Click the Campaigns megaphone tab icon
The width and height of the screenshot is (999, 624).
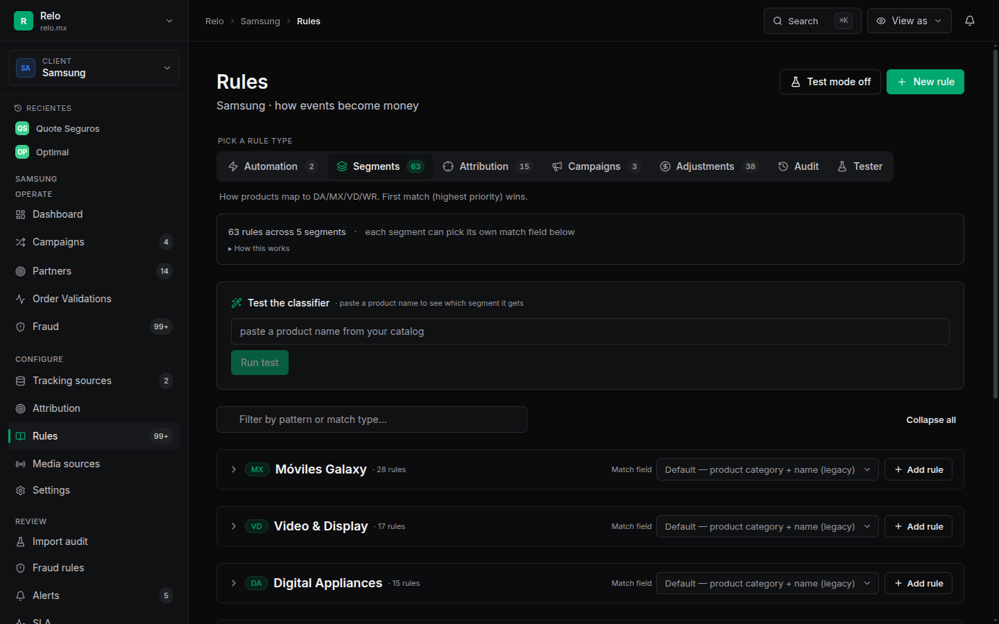[x=557, y=166]
